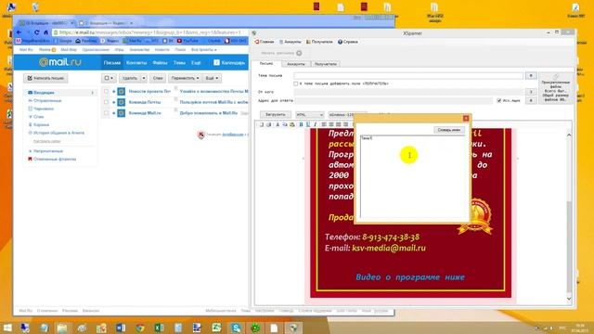594x334 pixels.
Task: Click the Загрузить button in XSpamer
Action: (276, 114)
